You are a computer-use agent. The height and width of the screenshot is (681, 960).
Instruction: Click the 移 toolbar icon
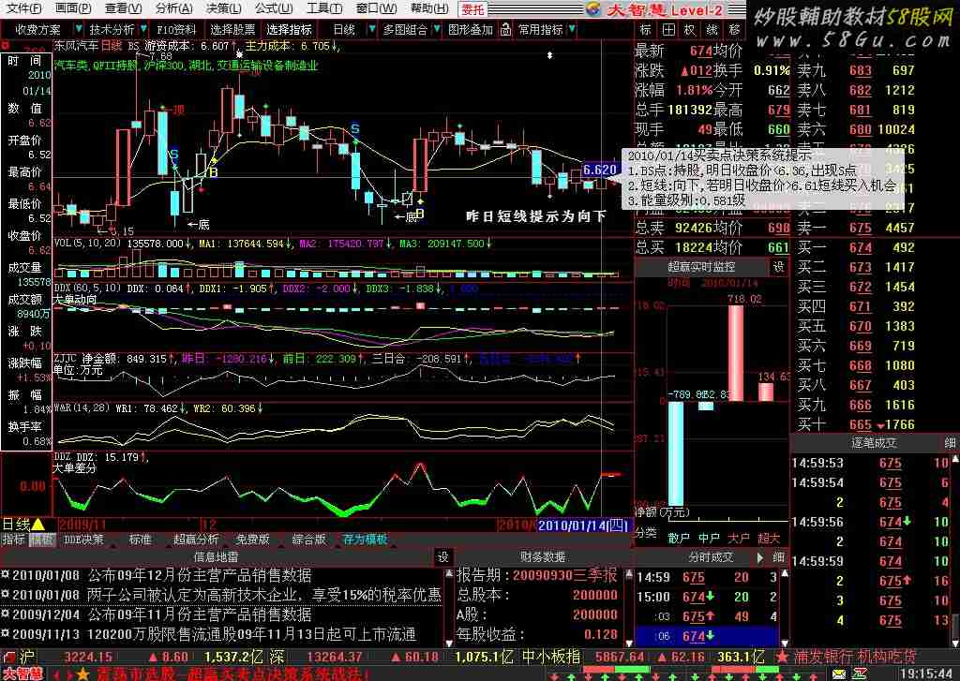point(734,29)
